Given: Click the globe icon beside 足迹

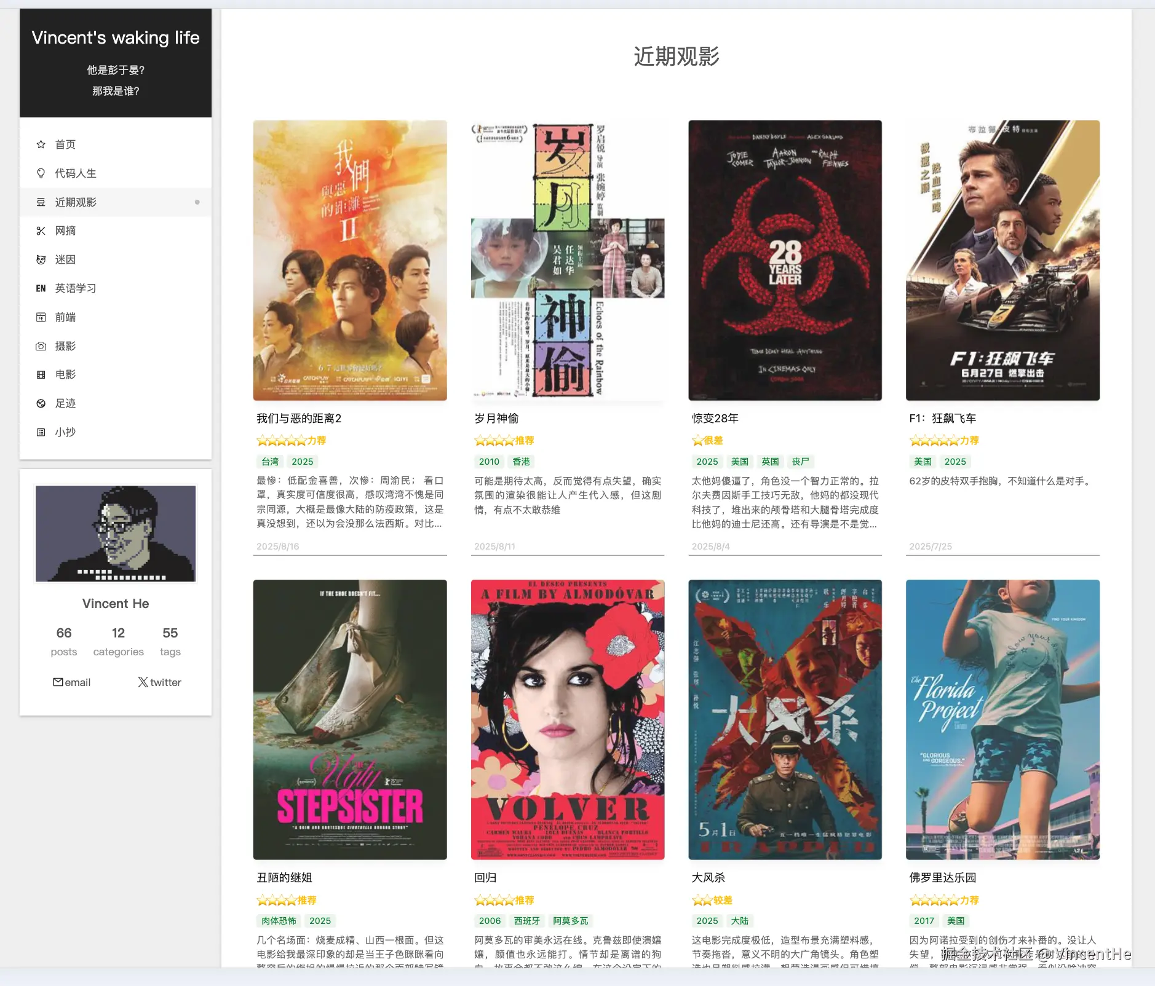Looking at the screenshot, I should click(41, 403).
